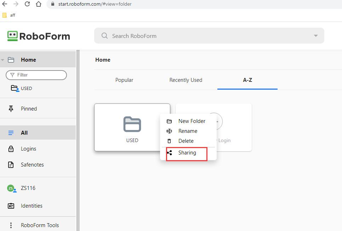Click the browser home icon
The width and height of the screenshot is (342, 231).
click(39, 4)
